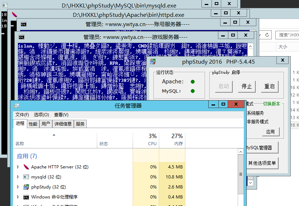Screen dimensions: 299x206
Task: Open the dropdown arrow below phpStudy panel
Action: pyautogui.click(x=251, y=183)
